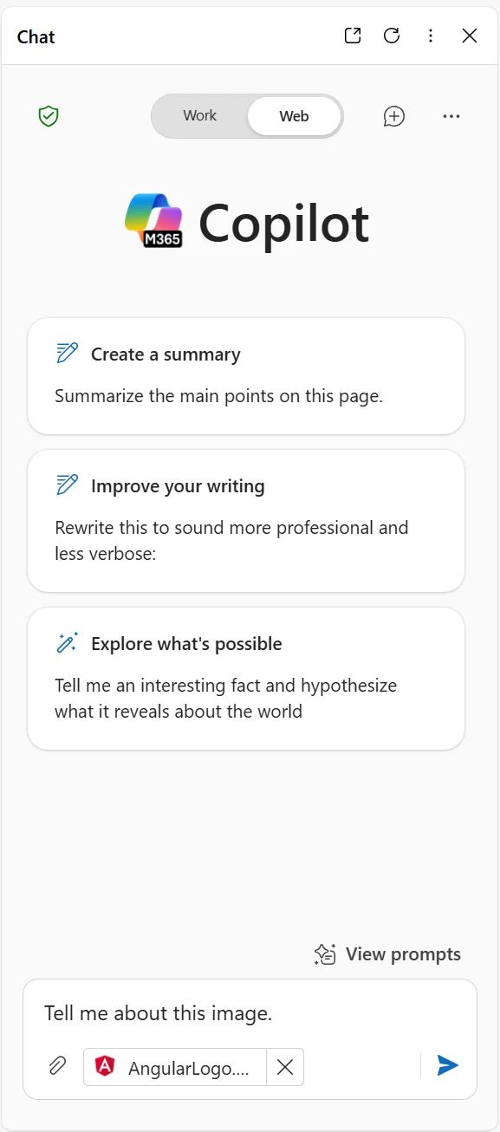The width and height of the screenshot is (500, 1132).
Task: Click the paperclip attach file icon
Action: click(57, 1065)
